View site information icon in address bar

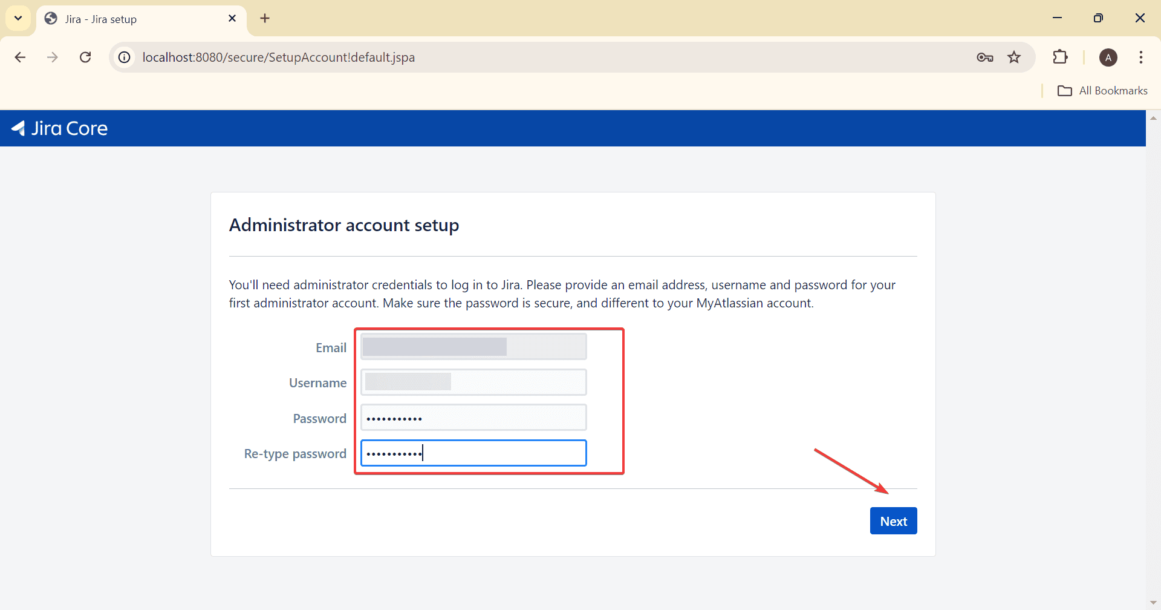click(124, 57)
